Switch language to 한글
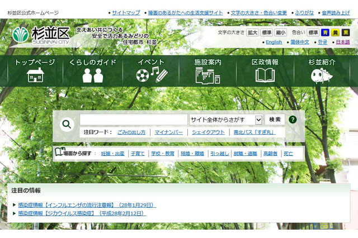The width and height of the screenshot is (358, 238). [x=323, y=42]
